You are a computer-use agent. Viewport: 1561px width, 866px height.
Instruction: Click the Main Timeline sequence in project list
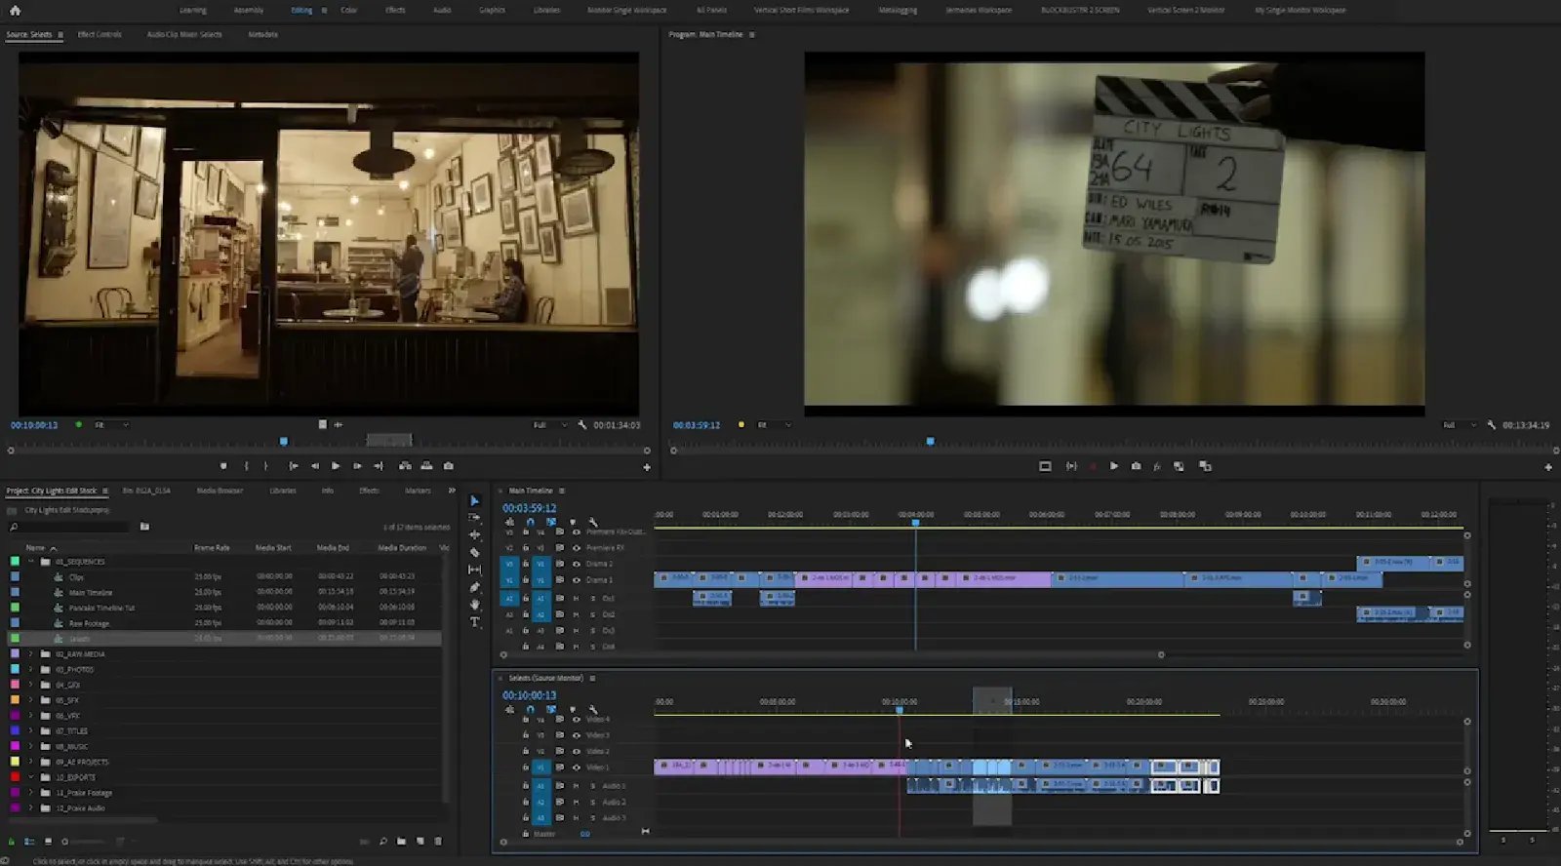click(91, 592)
